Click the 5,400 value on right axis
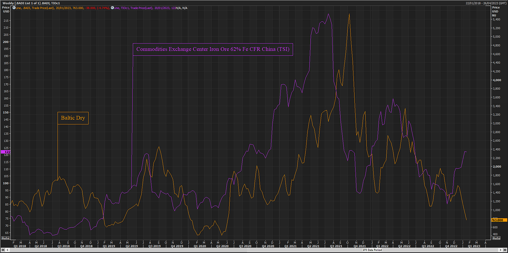This screenshot has width=508, height=253. pyautogui.click(x=496, y=20)
